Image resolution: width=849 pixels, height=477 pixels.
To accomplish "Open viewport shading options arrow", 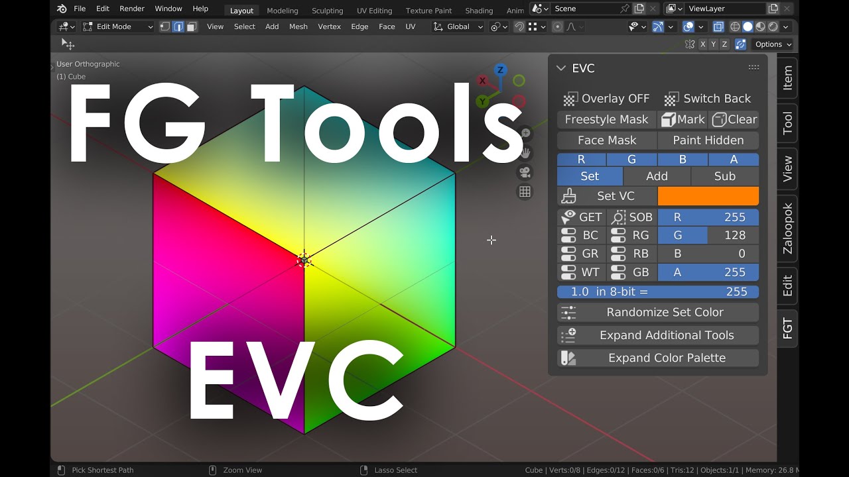I will (x=786, y=26).
